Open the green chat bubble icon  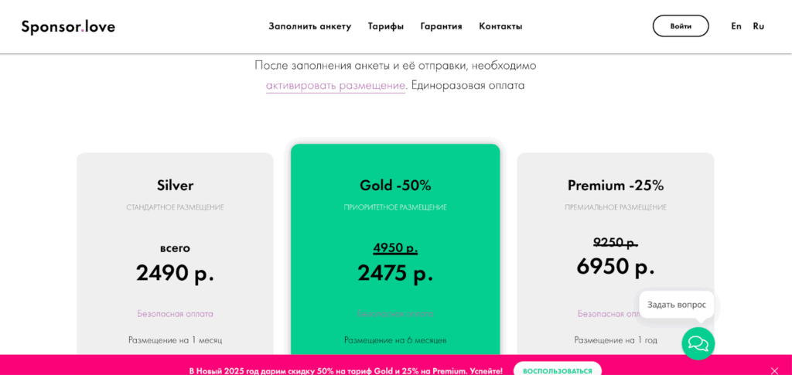(x=698, y=343)
